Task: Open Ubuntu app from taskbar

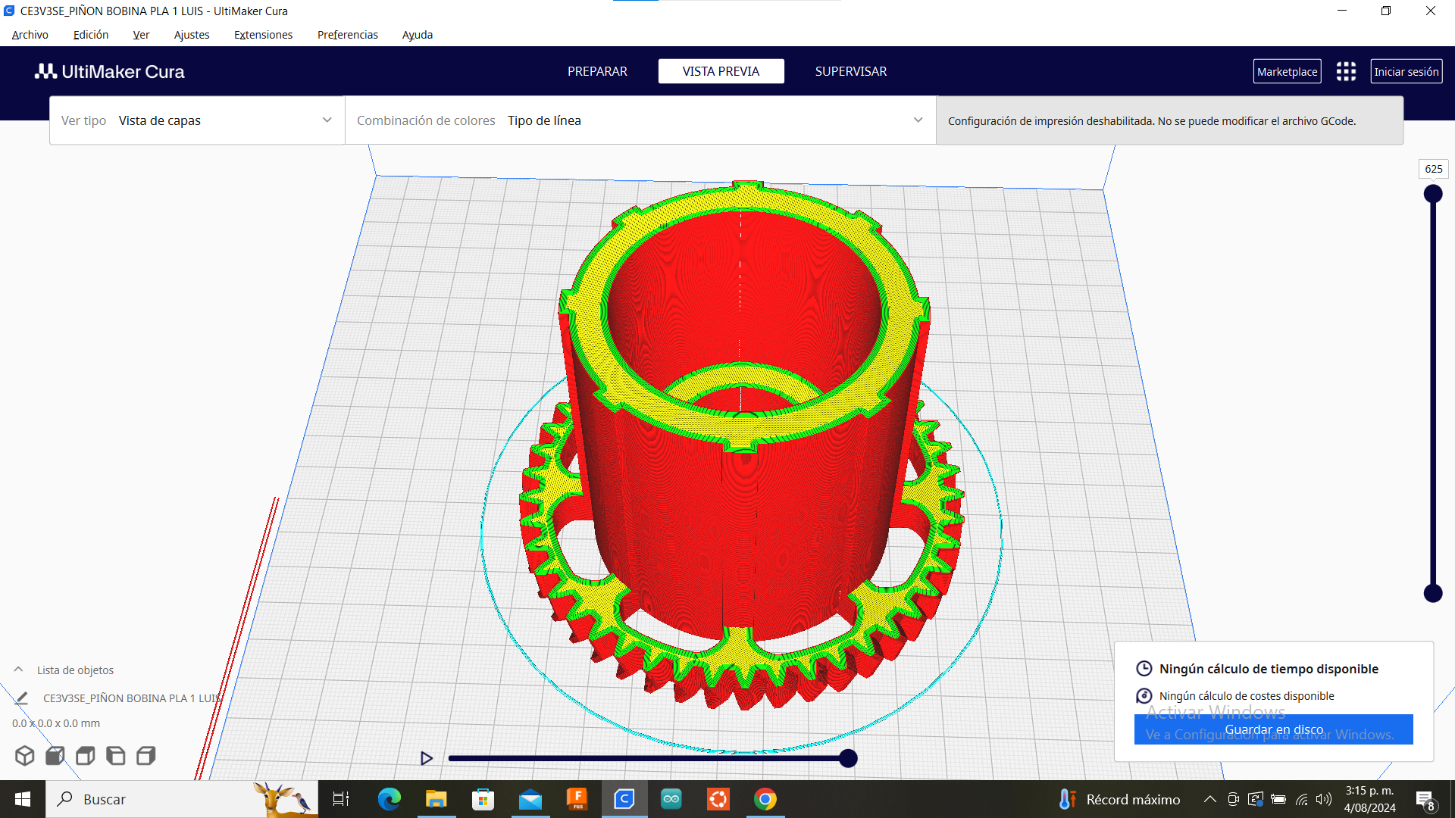Action: tap(718, 799)
